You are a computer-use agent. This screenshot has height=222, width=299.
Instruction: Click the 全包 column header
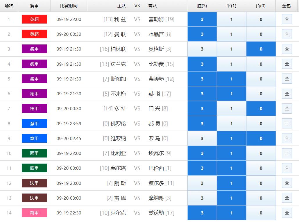coord(287,6)
